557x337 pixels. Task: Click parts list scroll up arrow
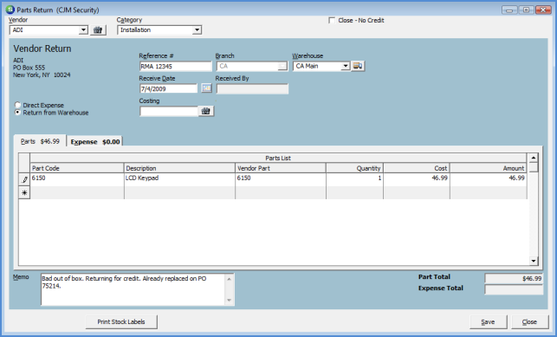(x=534, y=158)
